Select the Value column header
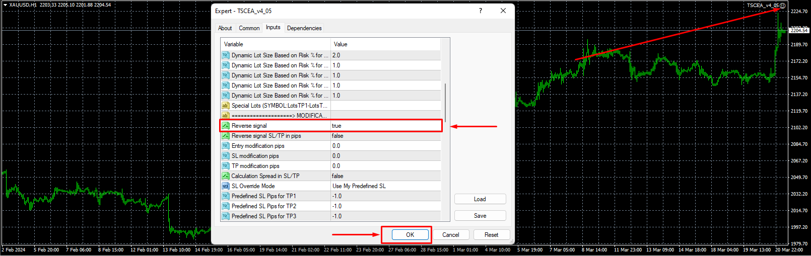 385,44
